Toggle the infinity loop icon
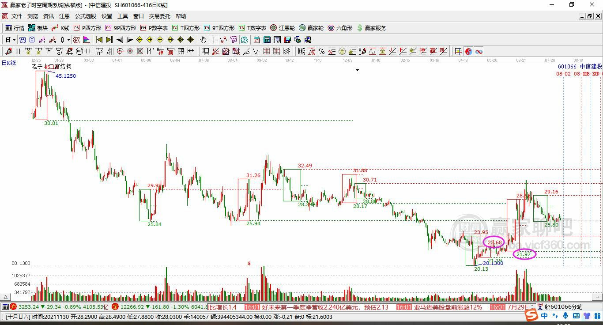The width and height of the screenshot is (603, 325). [479, 51]
